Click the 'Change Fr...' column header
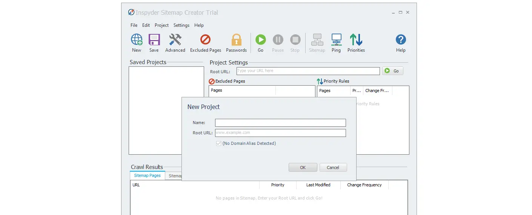This screenshot has width=532, height=215. 377,91
